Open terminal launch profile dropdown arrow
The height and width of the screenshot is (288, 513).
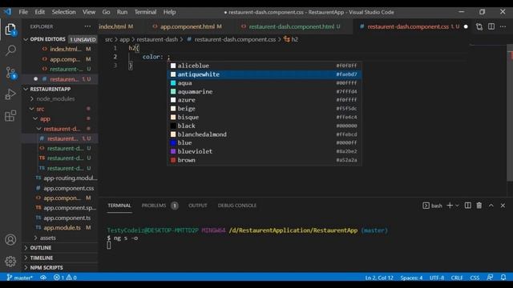458,206
